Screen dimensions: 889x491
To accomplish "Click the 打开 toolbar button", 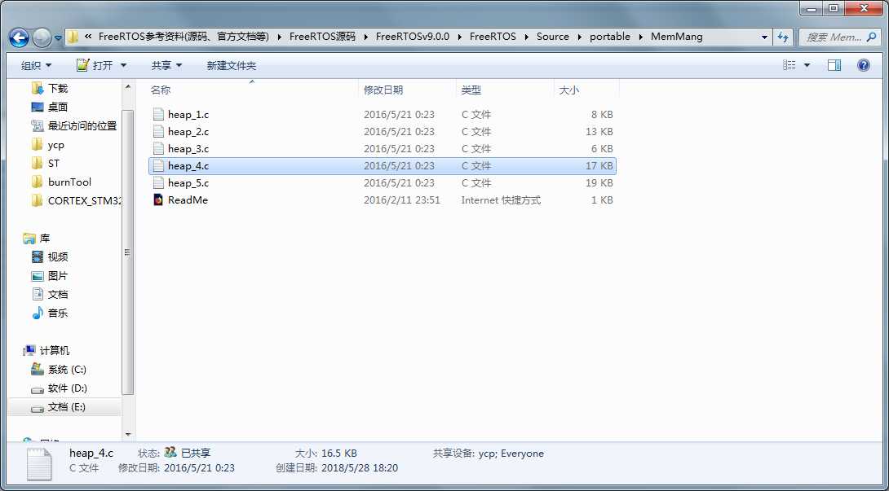I will (x=95, y=66).
